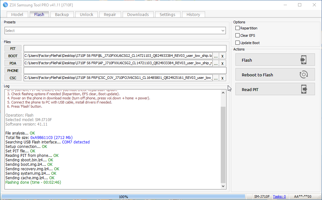Click the CSC file button
The image size is (322, 200).
point(13,78)
